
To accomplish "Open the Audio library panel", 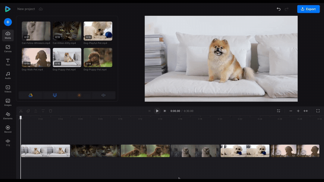I will point(8,75).
